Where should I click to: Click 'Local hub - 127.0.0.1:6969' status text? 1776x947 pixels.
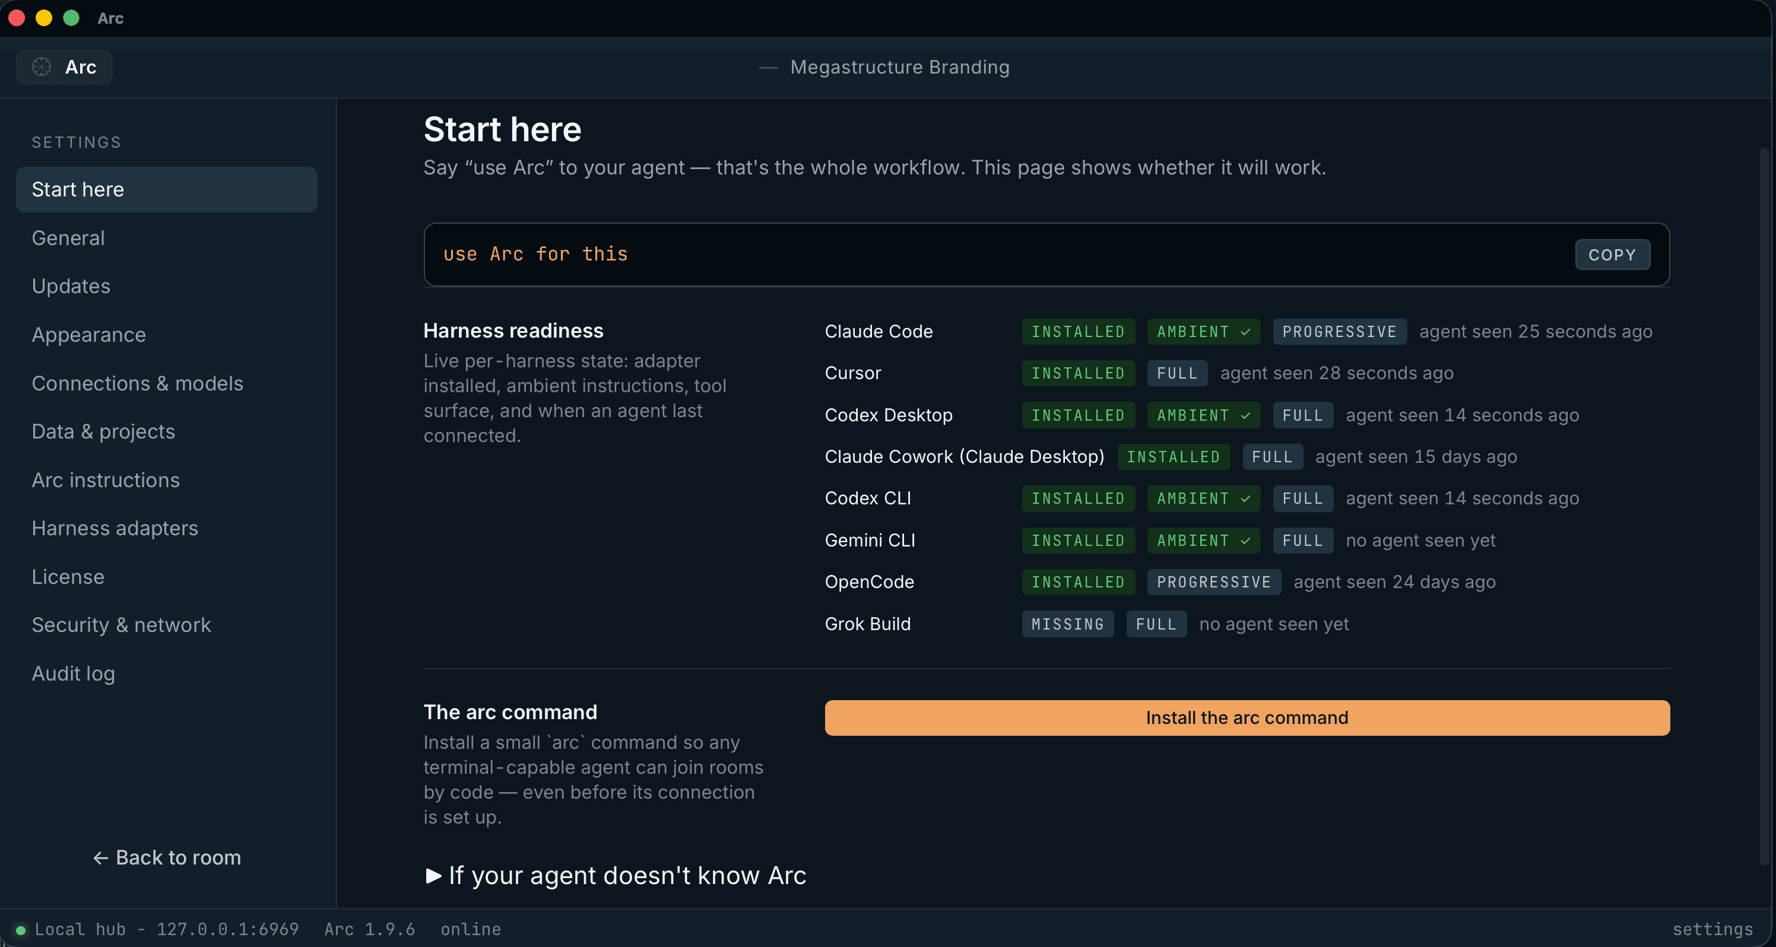tap(166, 929)
